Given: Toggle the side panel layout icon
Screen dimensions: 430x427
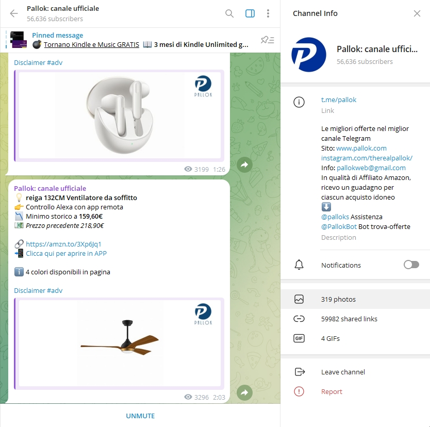Looking at the screenshot, I should pos(250,13).
